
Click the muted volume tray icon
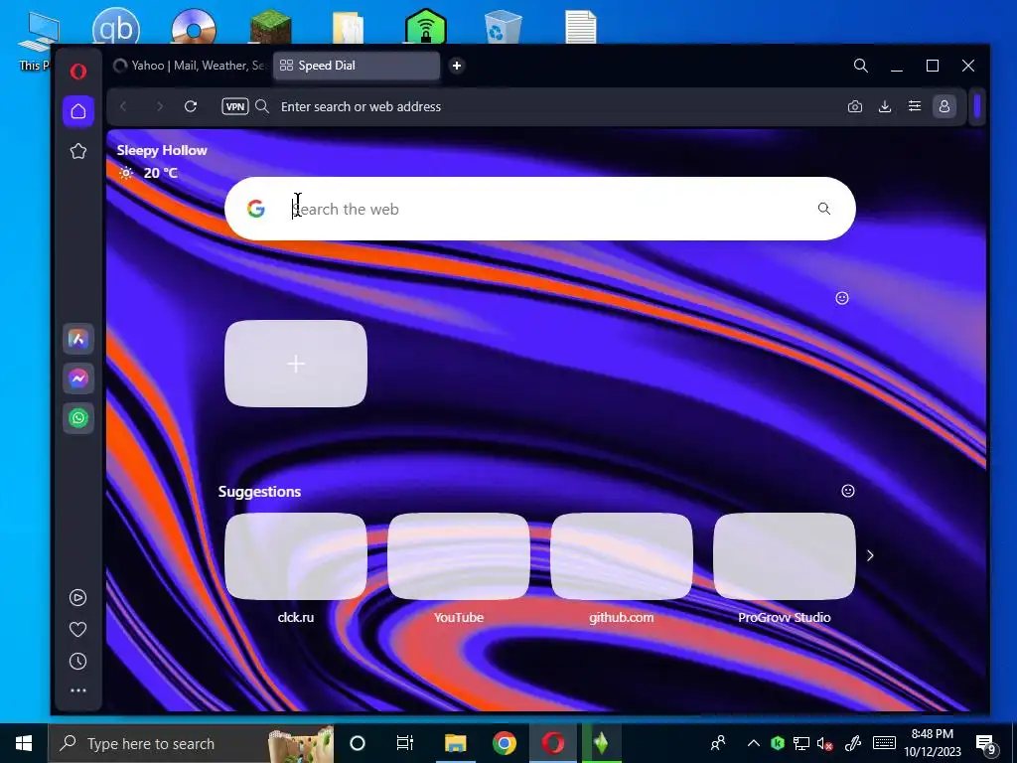pyautogui.click(x=825, y=743)
